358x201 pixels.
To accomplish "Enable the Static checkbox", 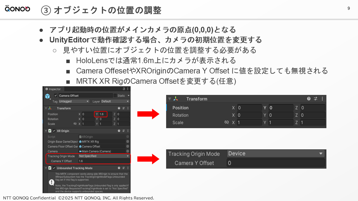I will click(115, 95).
